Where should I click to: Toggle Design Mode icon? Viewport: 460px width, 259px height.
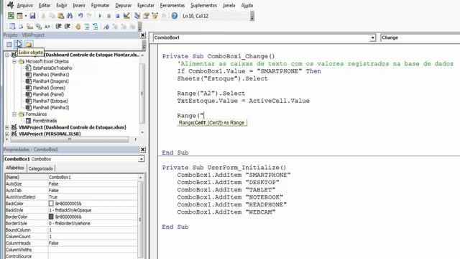[x=126, y=16]
